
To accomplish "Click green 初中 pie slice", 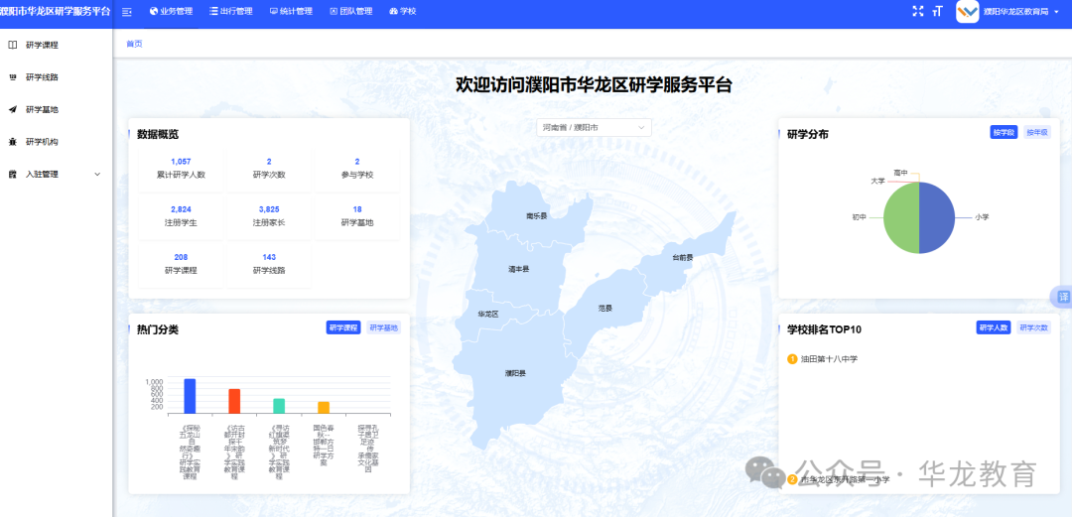I will tap(901, 217).
